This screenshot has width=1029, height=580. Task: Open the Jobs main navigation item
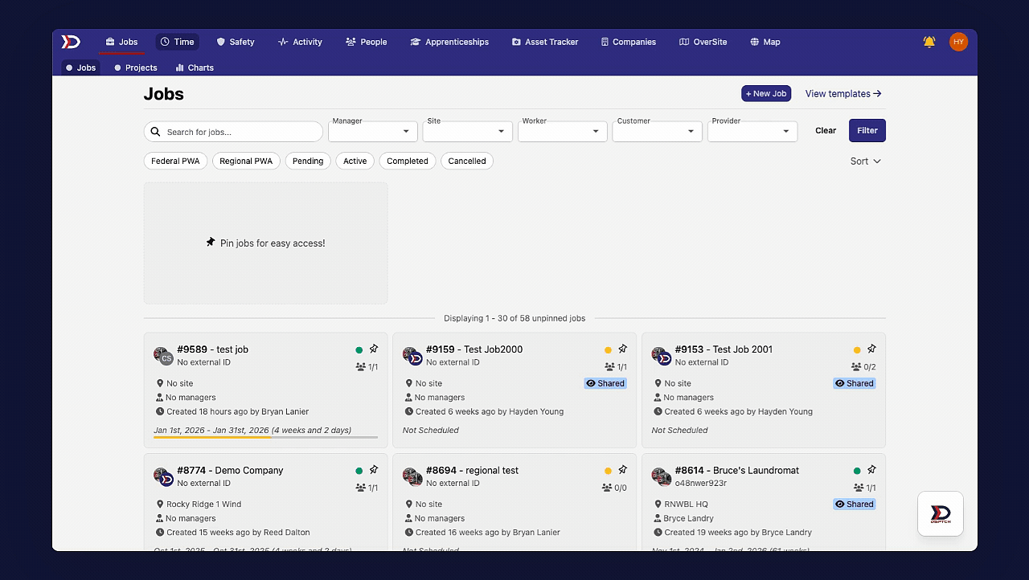pos(122,42)
